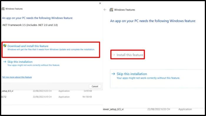Image resolution: width=206 pixels, height=116 pixels.
Task: Select iewer_setup_6.5_vi file in right window
Action: click(x=113, y=109)
